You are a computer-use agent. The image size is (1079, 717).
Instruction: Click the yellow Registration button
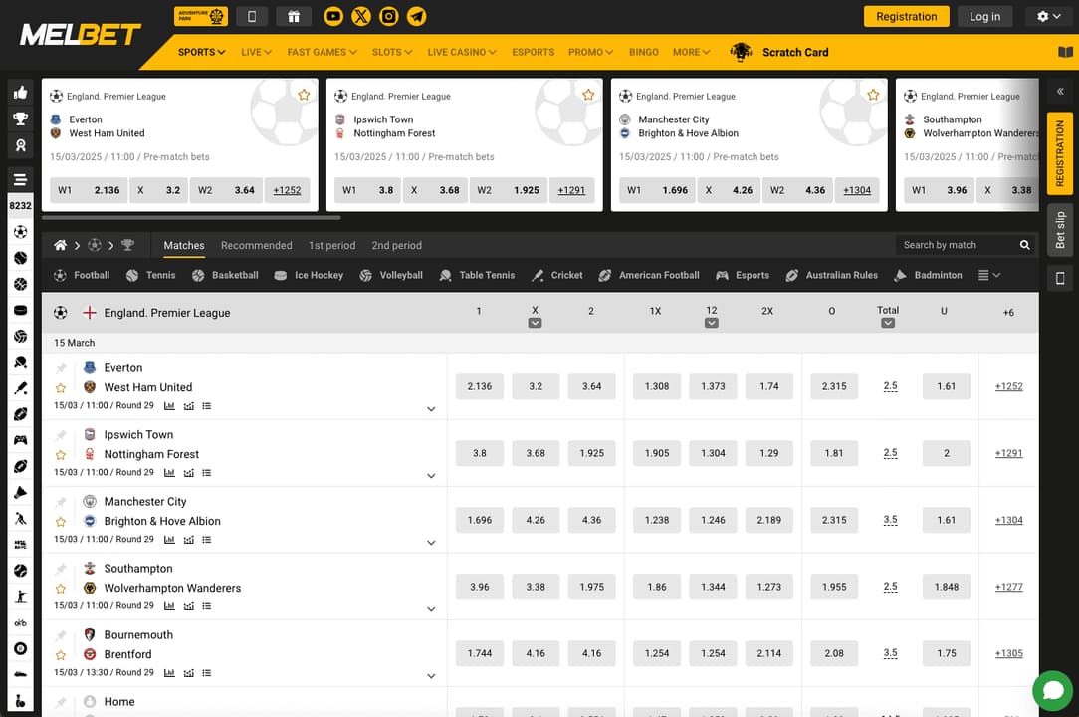(906, 16)
